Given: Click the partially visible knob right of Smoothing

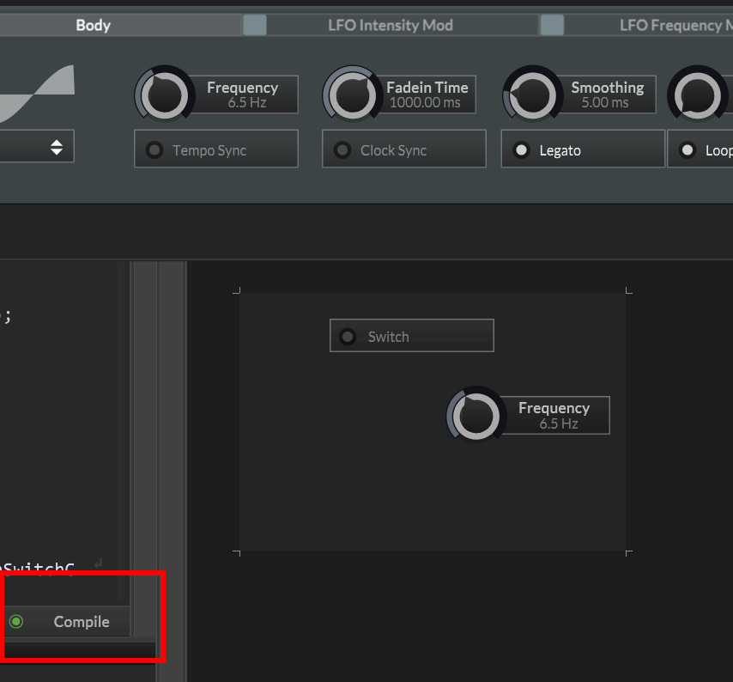Looking at the screenshot, I should tap(699, 94).
